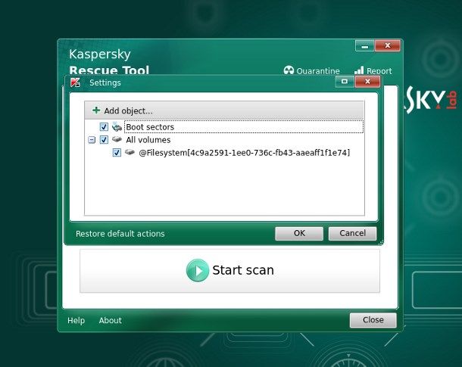462x367 pixels.
Task: Click the green plus Add object icon
Action: click(96, 110)
